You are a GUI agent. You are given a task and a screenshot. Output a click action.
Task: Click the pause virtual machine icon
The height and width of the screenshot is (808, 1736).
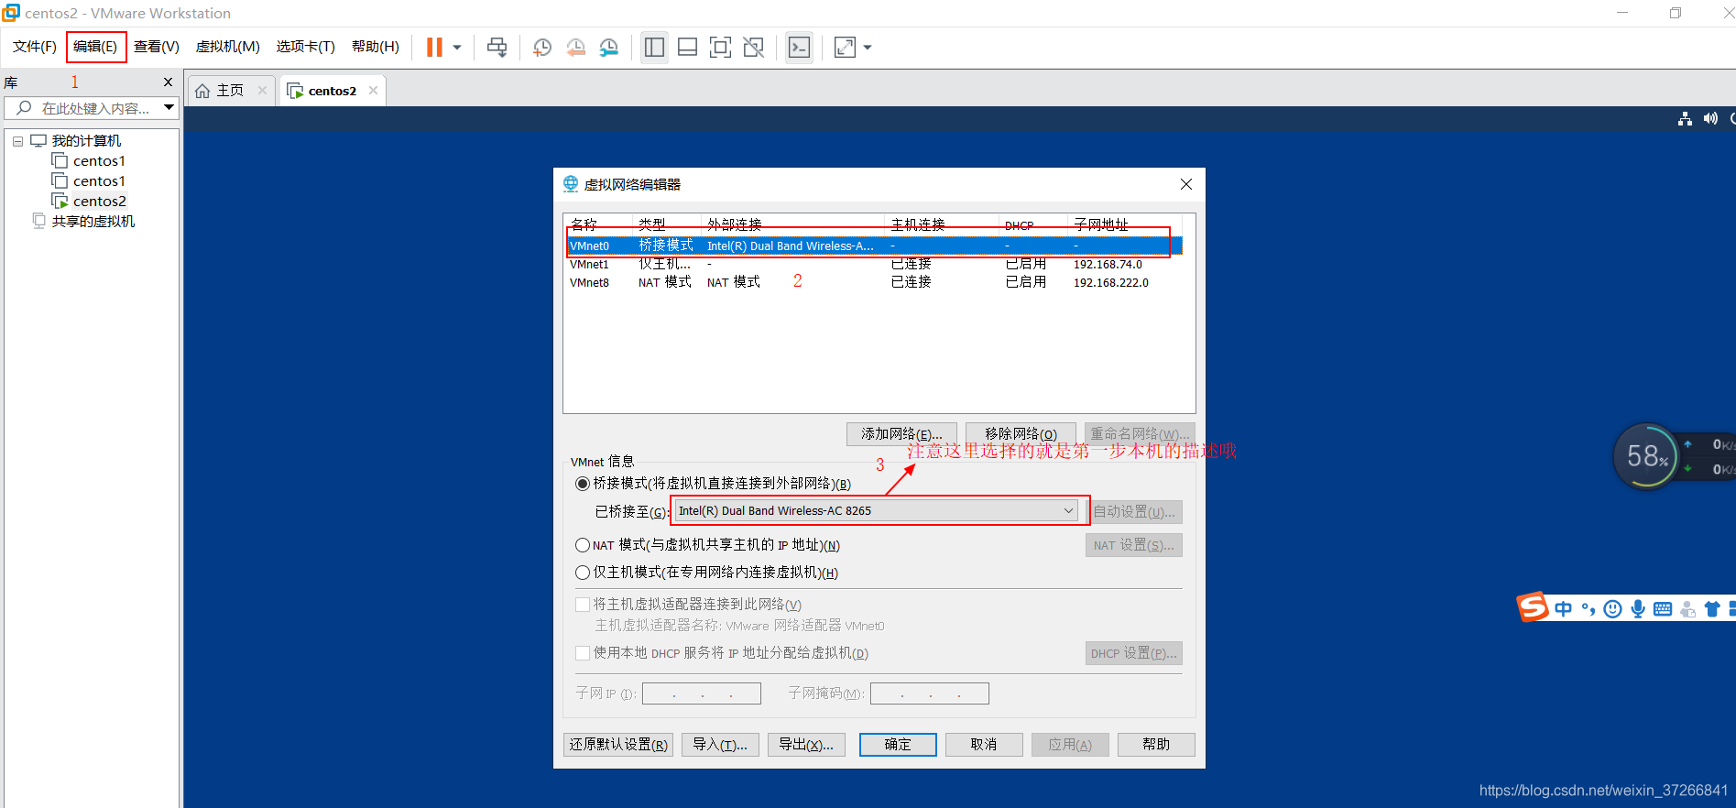click(x=434, y=47)
